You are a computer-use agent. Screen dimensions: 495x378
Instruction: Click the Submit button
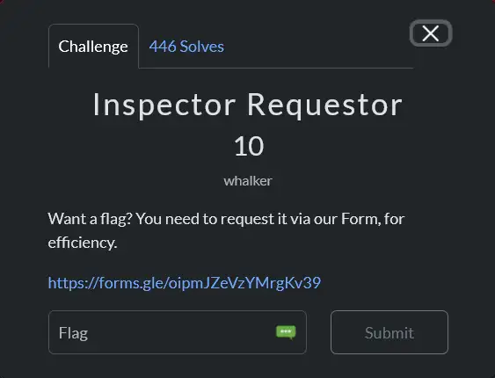tap(389, 332)
